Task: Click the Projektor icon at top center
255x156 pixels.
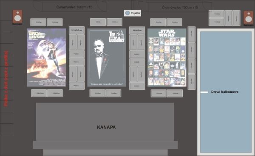Action: [x=127, y=13]
